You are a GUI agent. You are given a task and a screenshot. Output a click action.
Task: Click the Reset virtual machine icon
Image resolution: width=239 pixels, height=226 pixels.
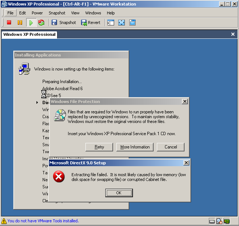point(41,23)
